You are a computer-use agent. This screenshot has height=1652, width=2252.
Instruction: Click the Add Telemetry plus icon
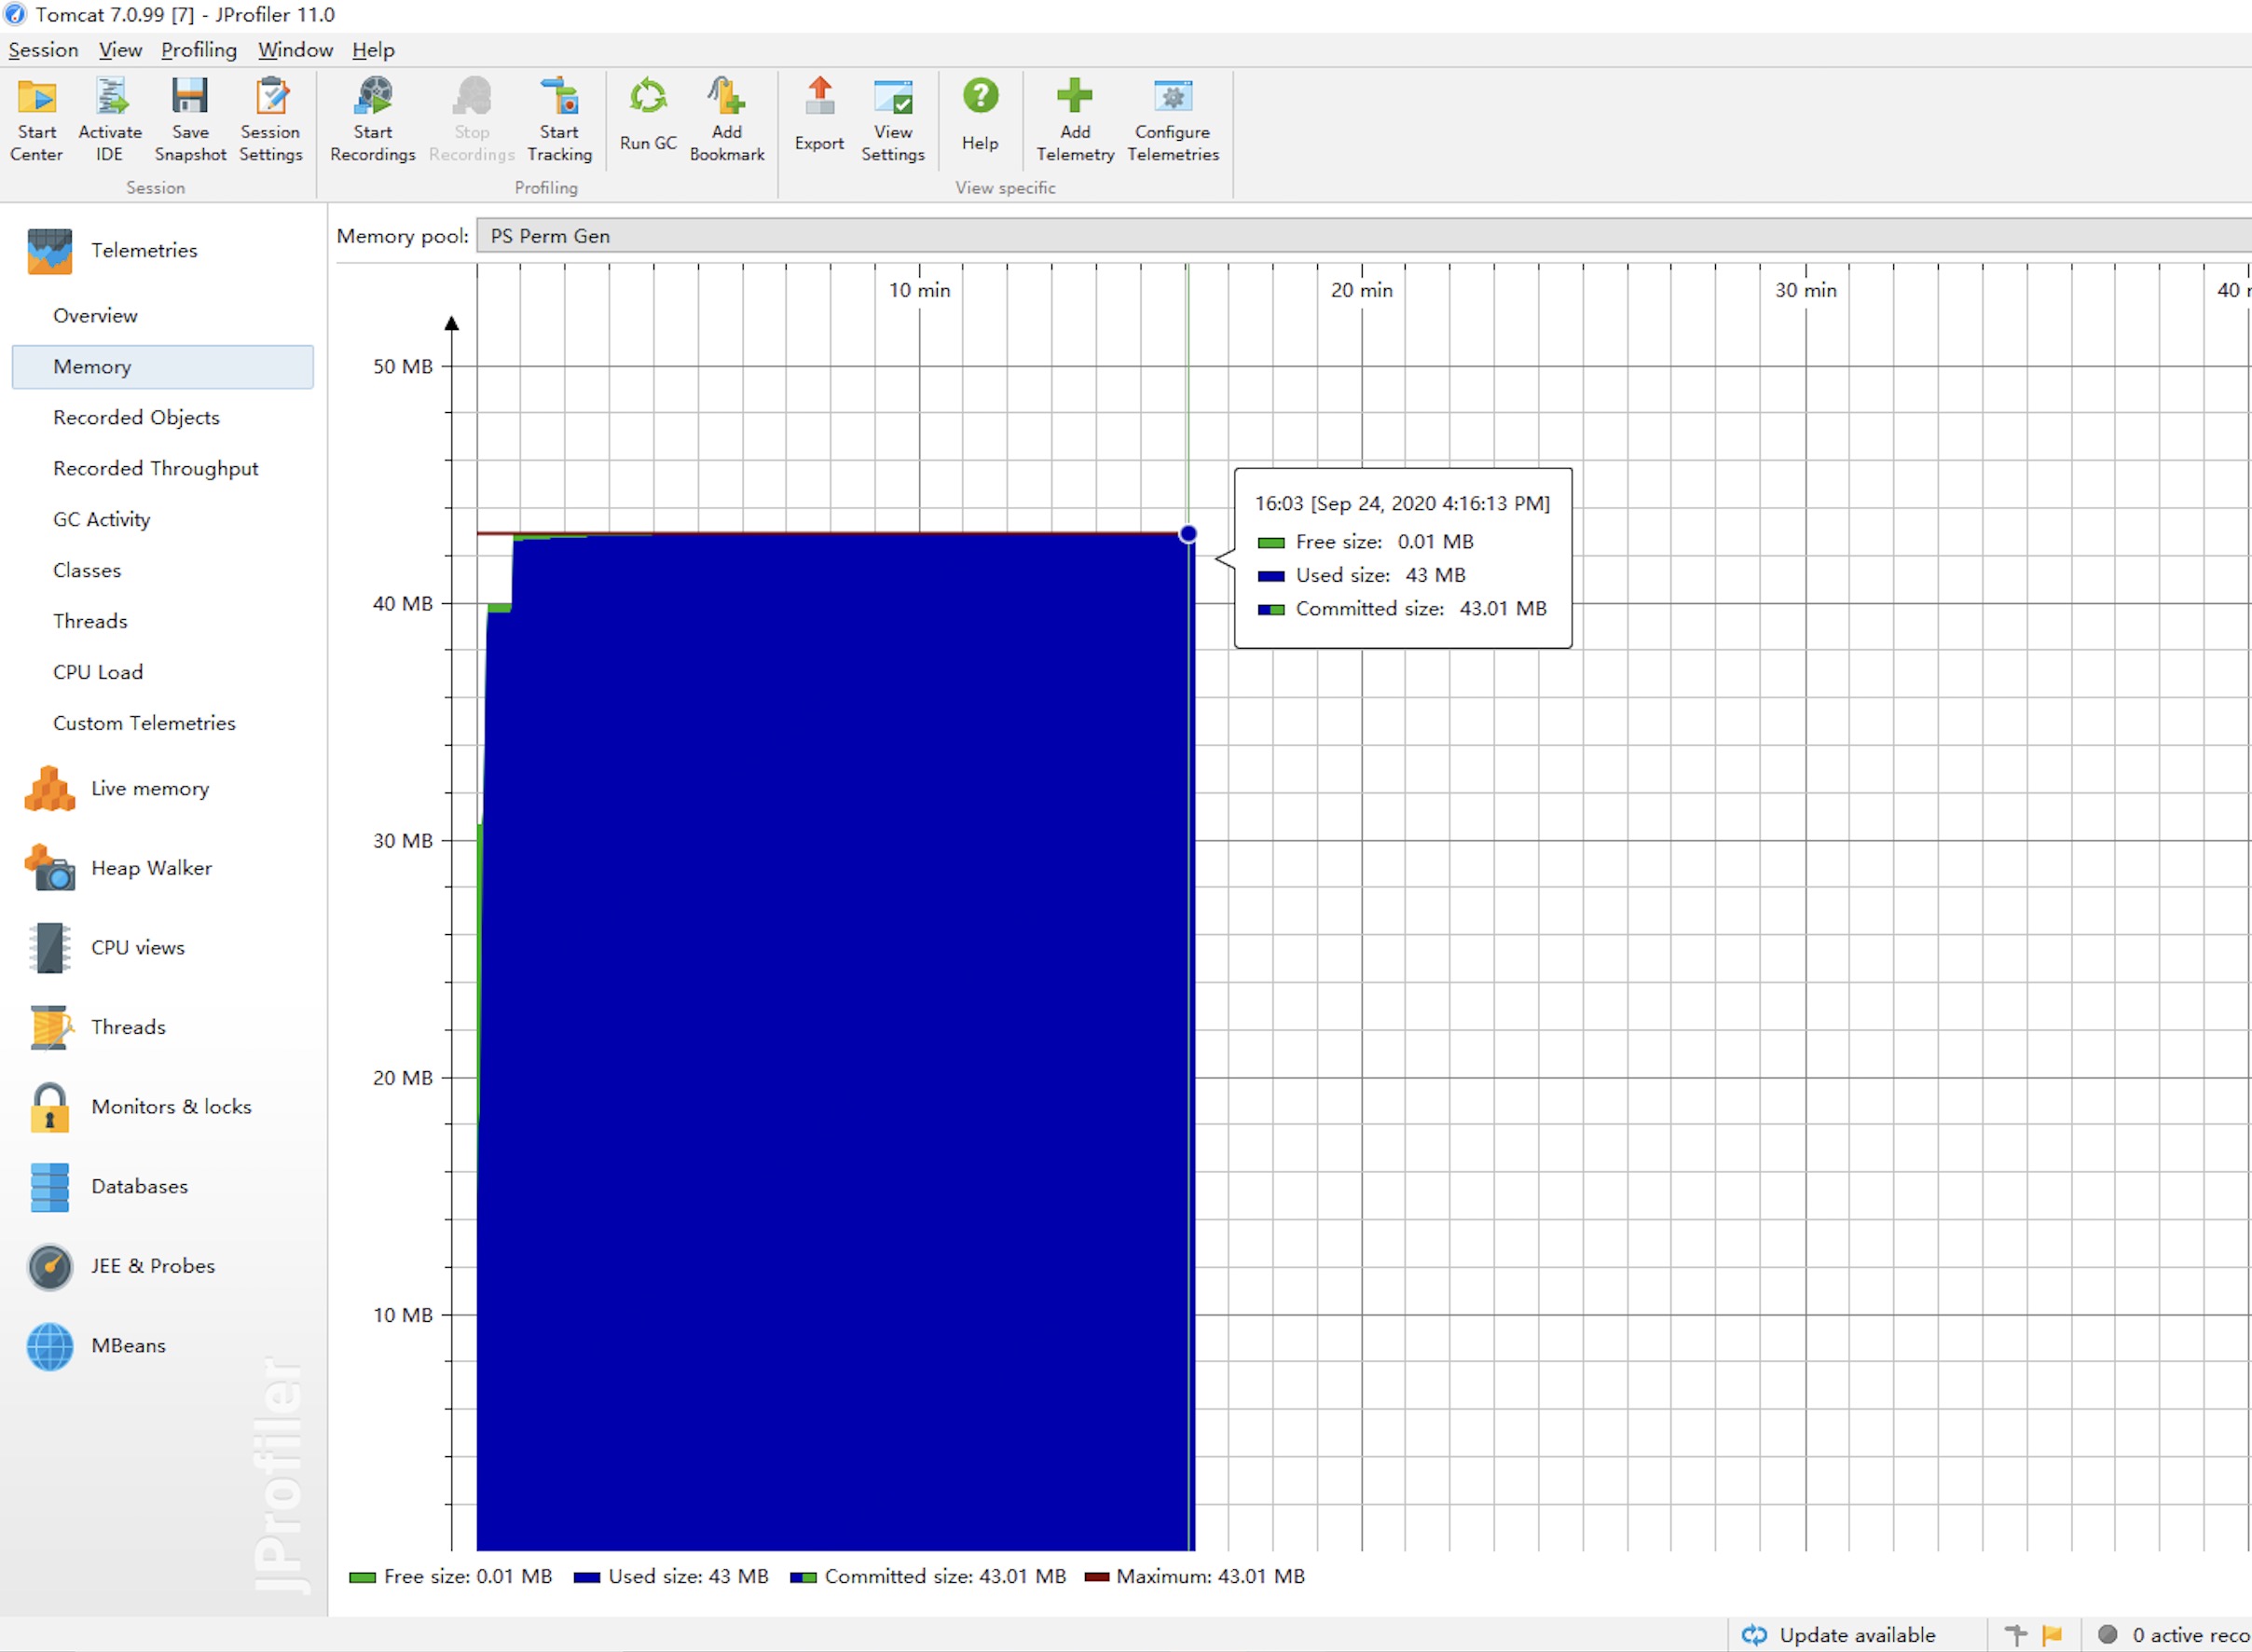(x=1075, y=98)
